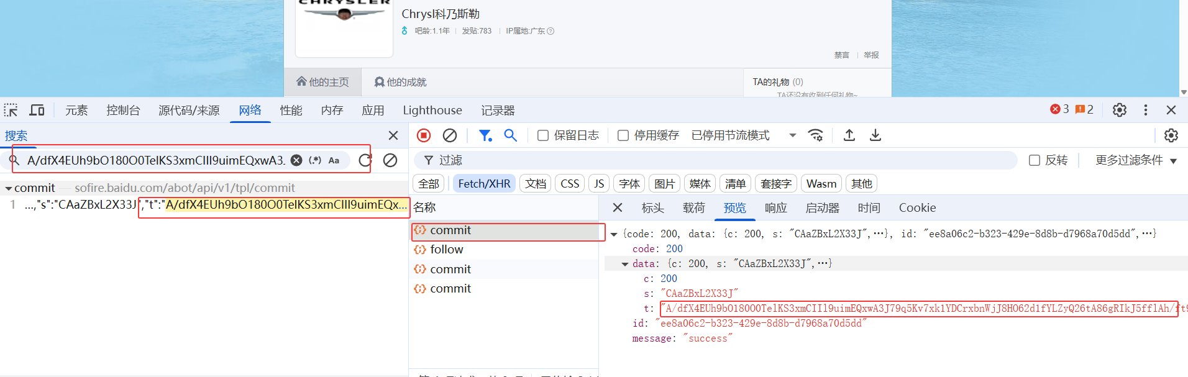Click the 举报 link on profile
The image size is (1188, 377).
pos(871,55)
